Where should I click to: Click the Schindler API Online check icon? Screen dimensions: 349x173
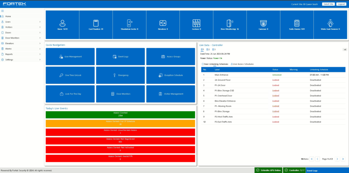point(258,170)
